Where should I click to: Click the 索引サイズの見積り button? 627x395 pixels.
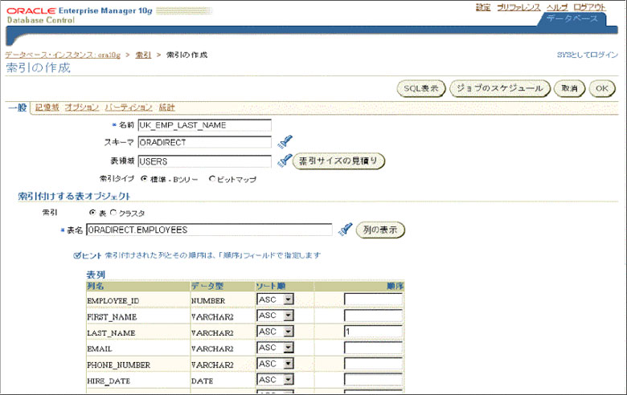point(338,161)
